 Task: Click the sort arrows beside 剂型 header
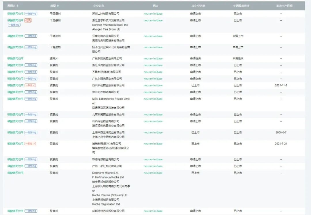[58, 6]
